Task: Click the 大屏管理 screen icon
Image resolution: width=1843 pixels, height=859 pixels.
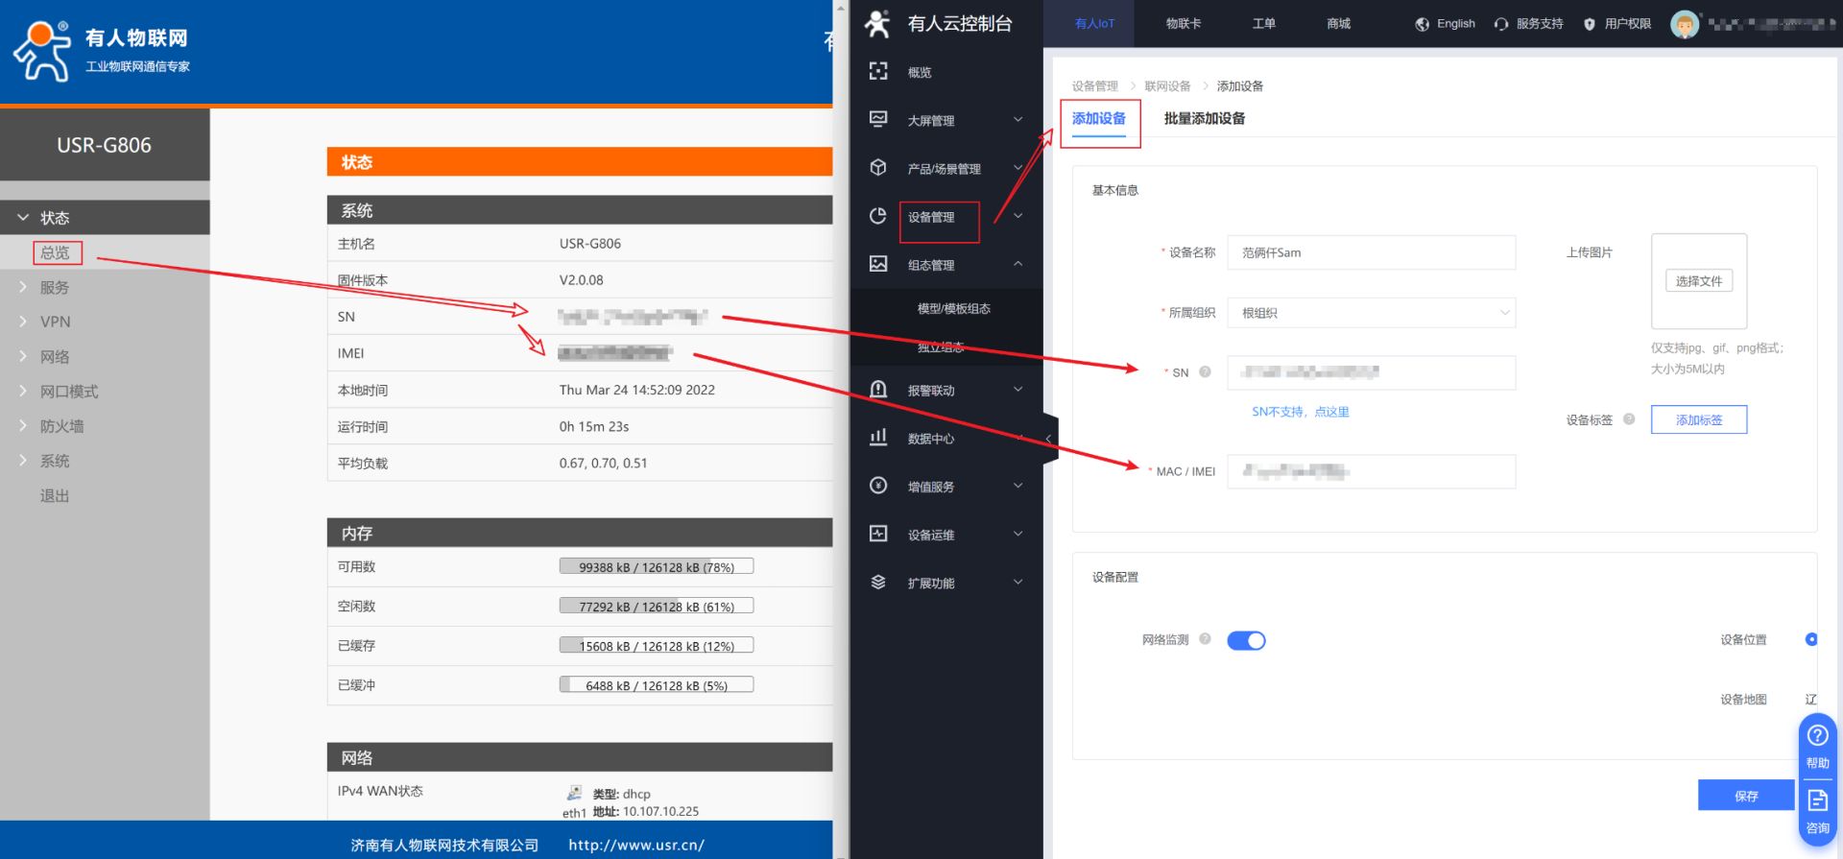Action: pyautogui.click(x=877, y=120)
